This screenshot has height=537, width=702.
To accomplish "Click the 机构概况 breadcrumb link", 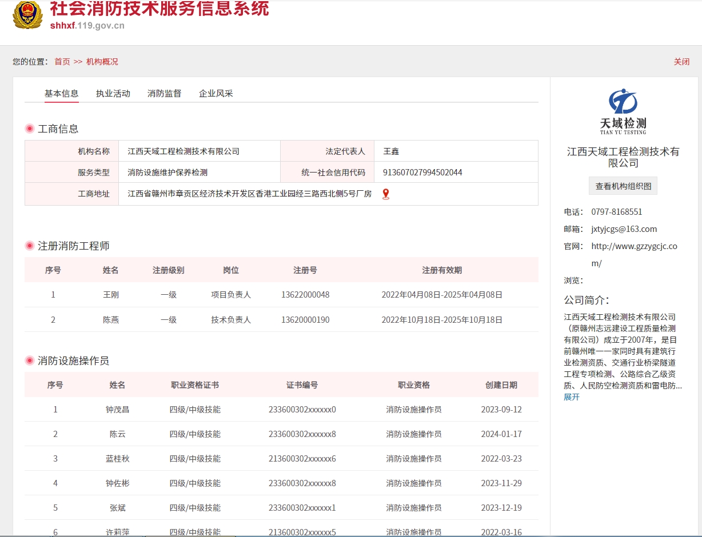I will 102,62.
